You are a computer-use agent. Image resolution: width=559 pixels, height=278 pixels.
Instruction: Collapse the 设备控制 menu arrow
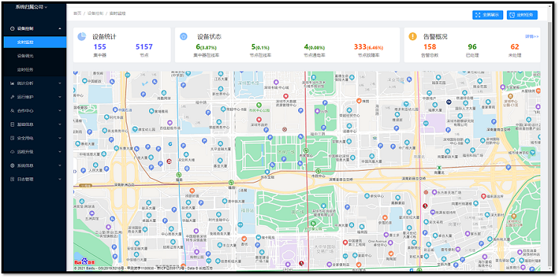tap(60, 28)
